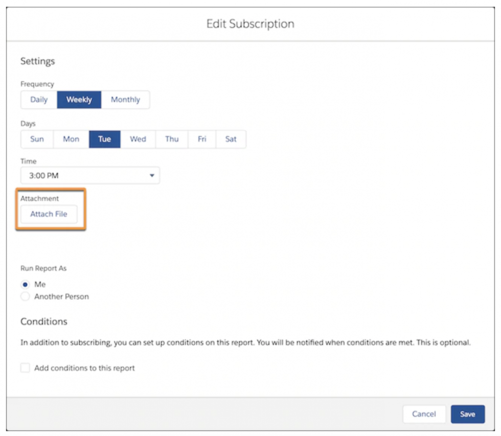Select Another Person under Run Report As
The height and width of the screenshot is (436, 501).
(25, 296)
